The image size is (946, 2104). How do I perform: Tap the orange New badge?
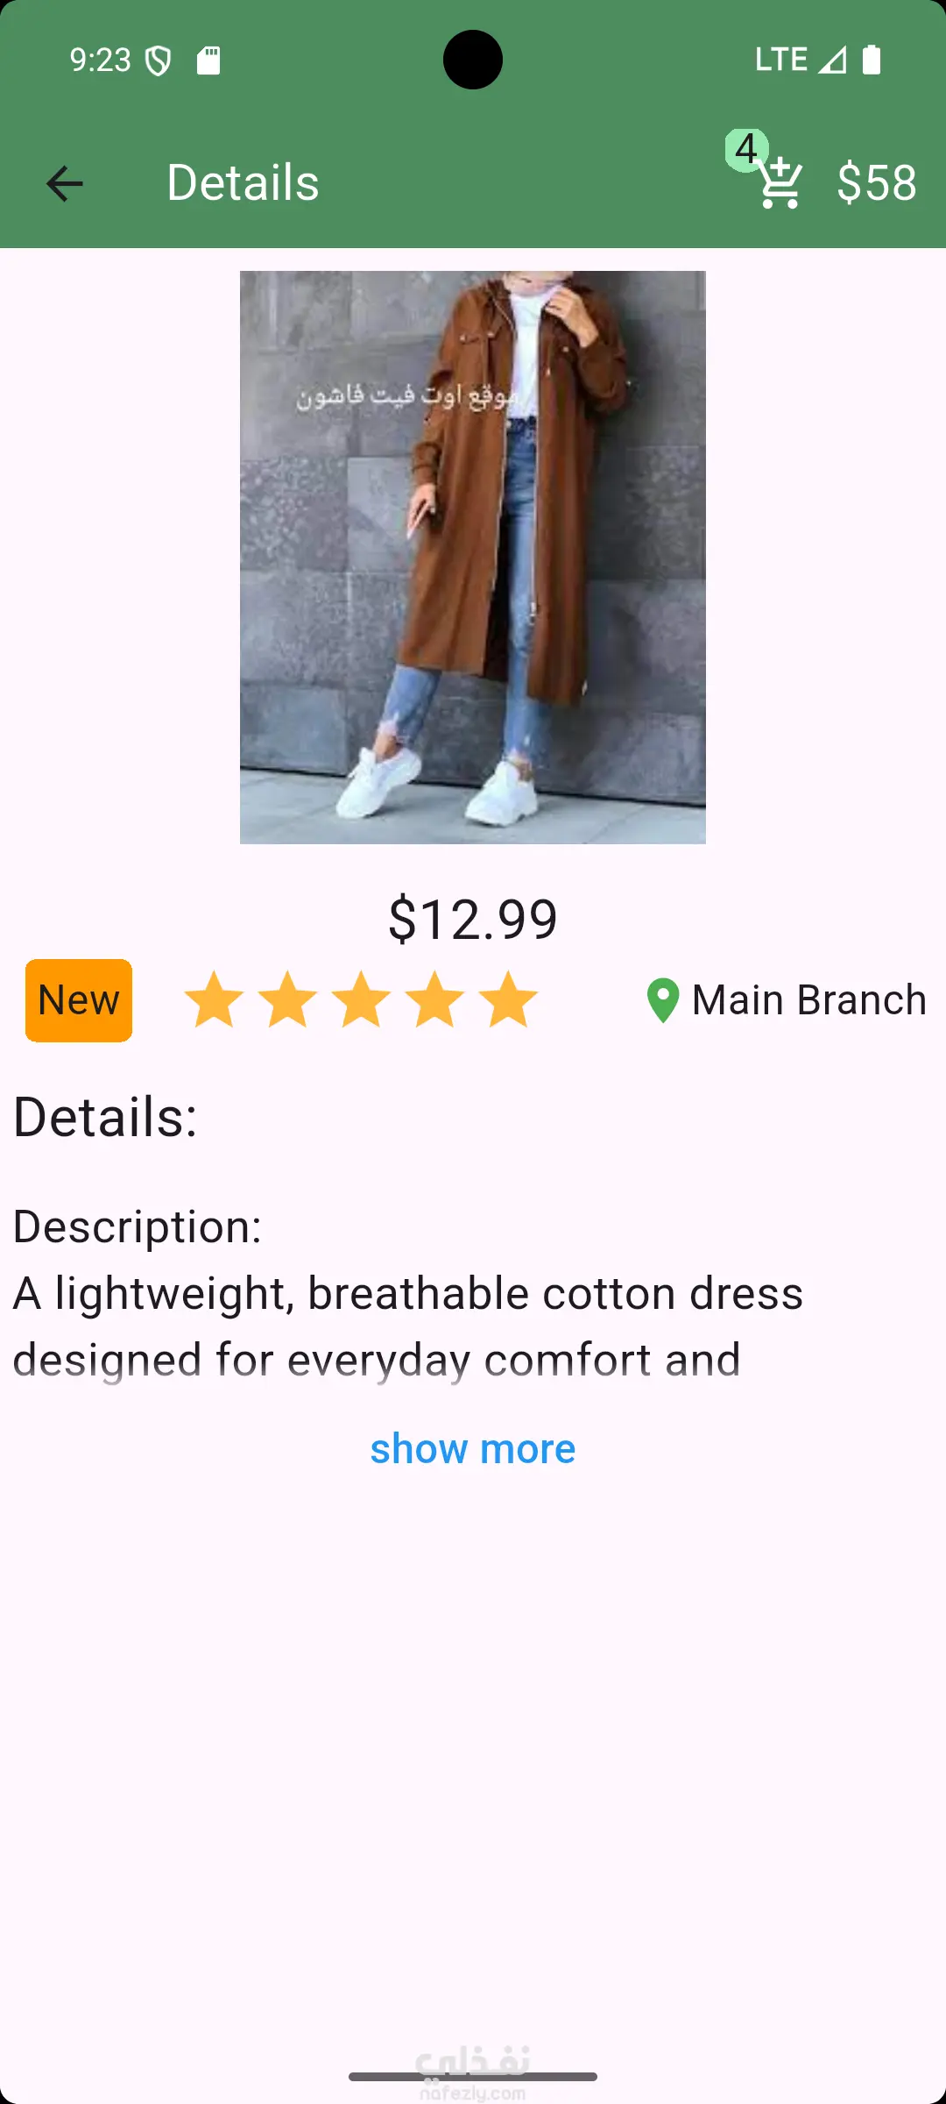[x=79, y=1000]
